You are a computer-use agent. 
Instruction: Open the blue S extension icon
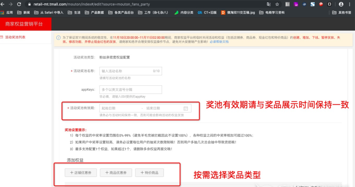point(313,4)
